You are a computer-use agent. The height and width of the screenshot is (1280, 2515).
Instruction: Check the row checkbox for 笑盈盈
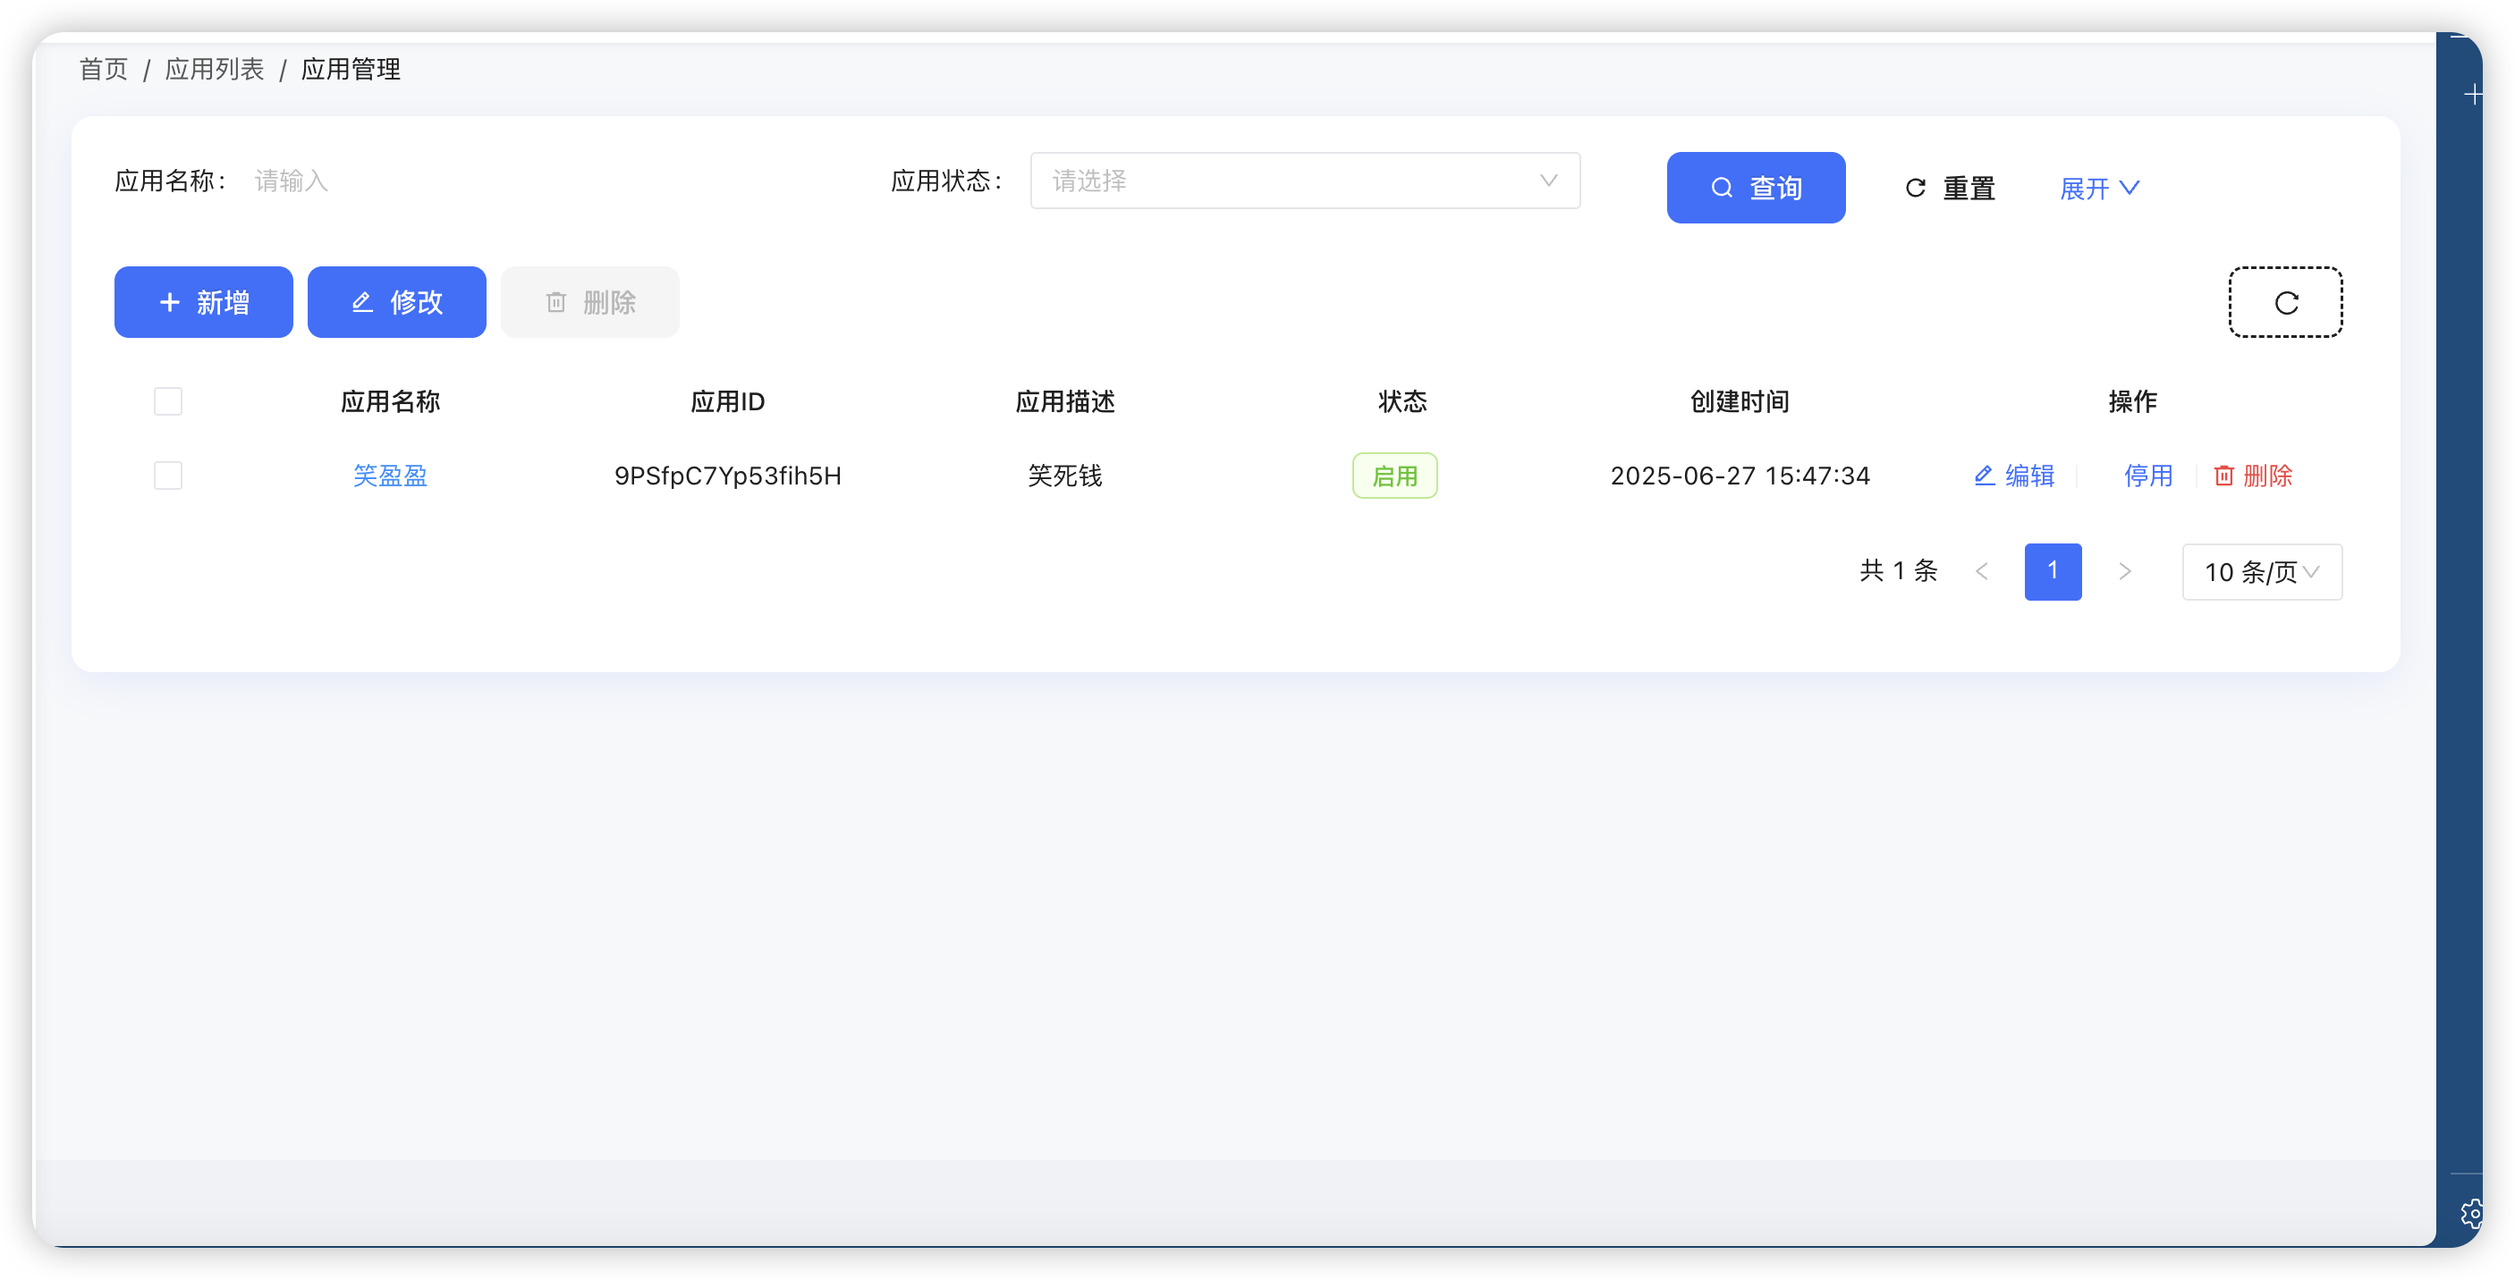167,476
